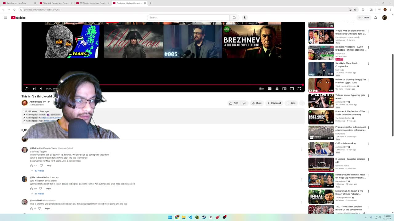The height and width of the screenshot is (221, 394).
Task: Open Create button menu
Action: pos(364,17)
